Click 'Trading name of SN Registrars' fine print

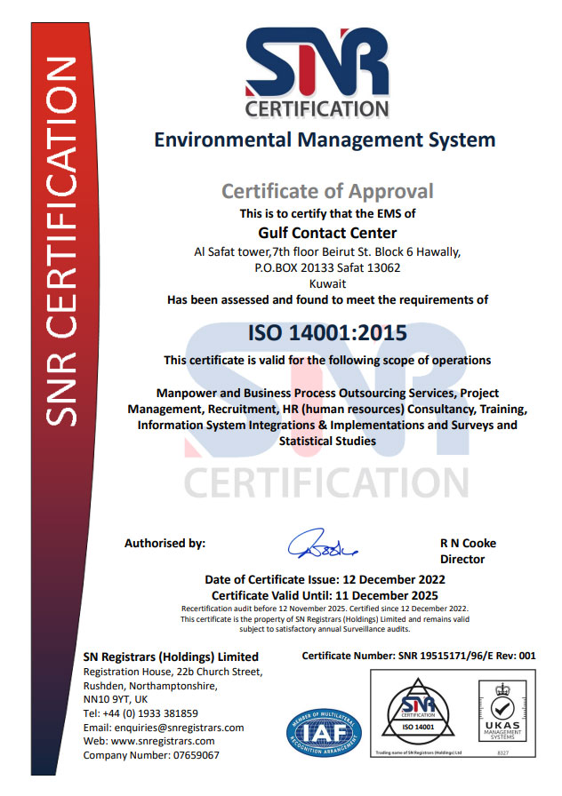click(418, 752)
